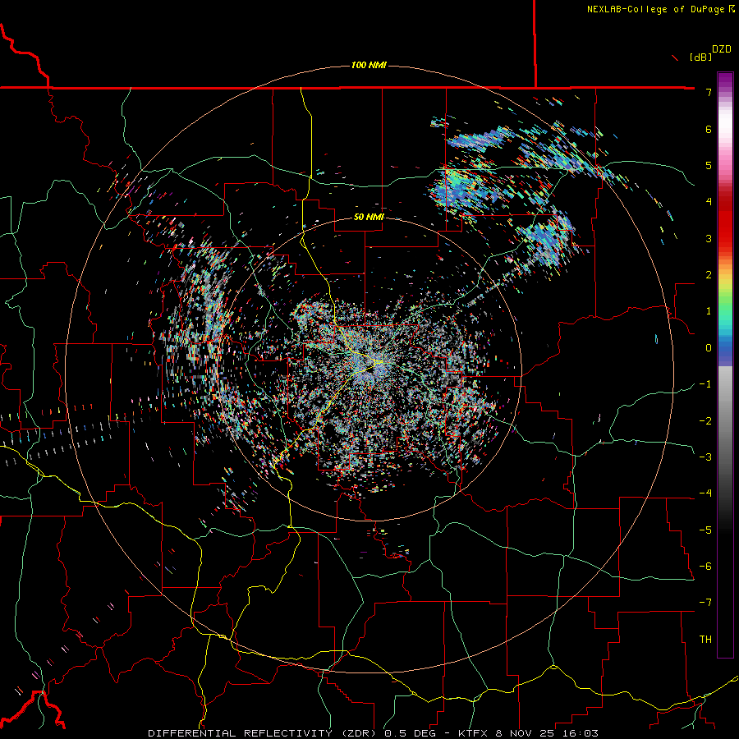Click the positive 1 value on the scale
This screenshot has height=739, width=739.
click(709, 311)
